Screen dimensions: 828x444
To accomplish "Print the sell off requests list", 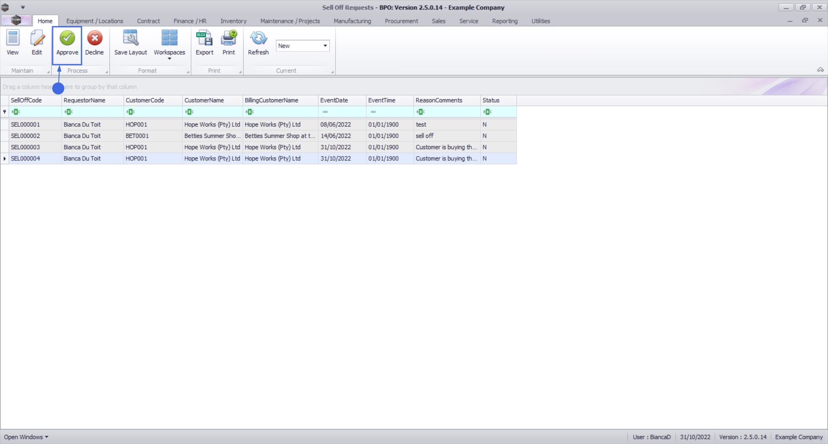I will (x=229, y=43).
